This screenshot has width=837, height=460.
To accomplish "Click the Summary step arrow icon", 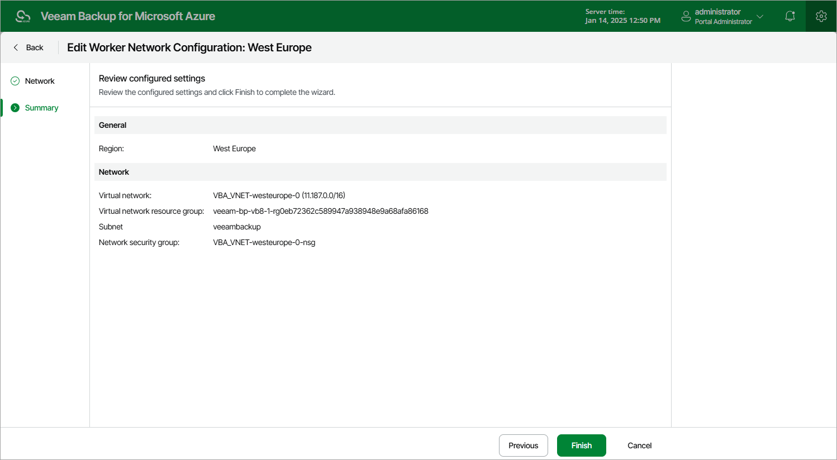I will (15, 108).
